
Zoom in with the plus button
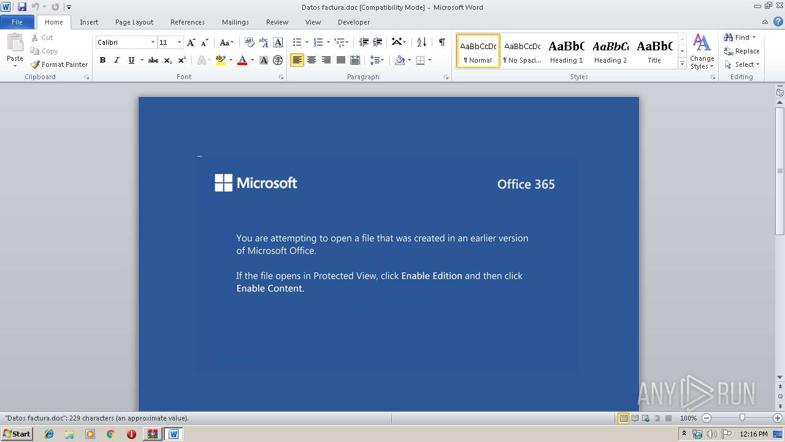click(x=777, y=418)
